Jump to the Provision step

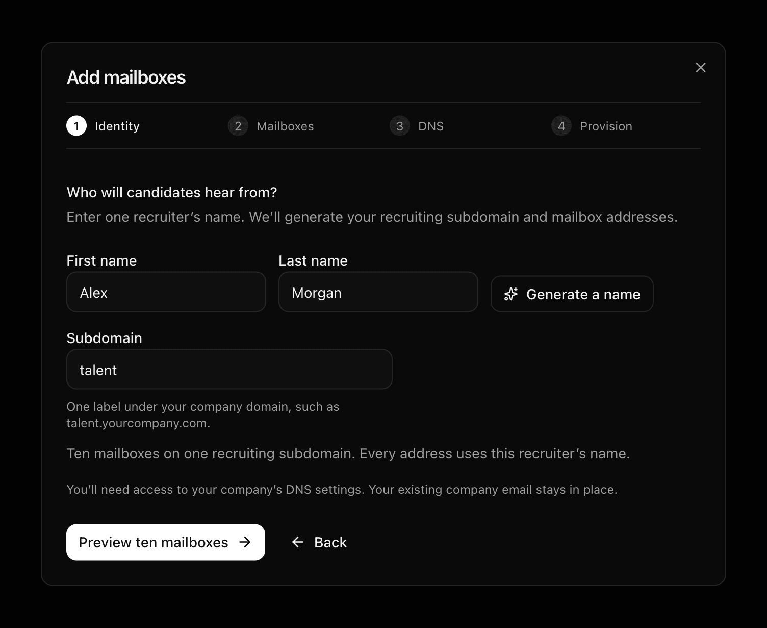(x=592, y=126)
